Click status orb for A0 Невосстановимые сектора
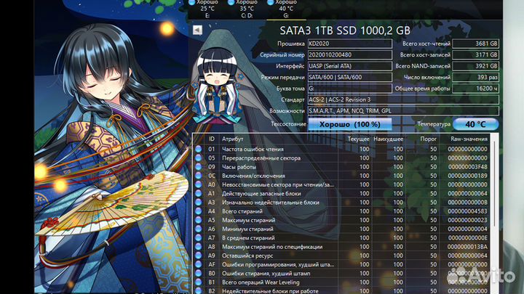Viewport: 524px width, 294px height. click(x=199, y=184)
